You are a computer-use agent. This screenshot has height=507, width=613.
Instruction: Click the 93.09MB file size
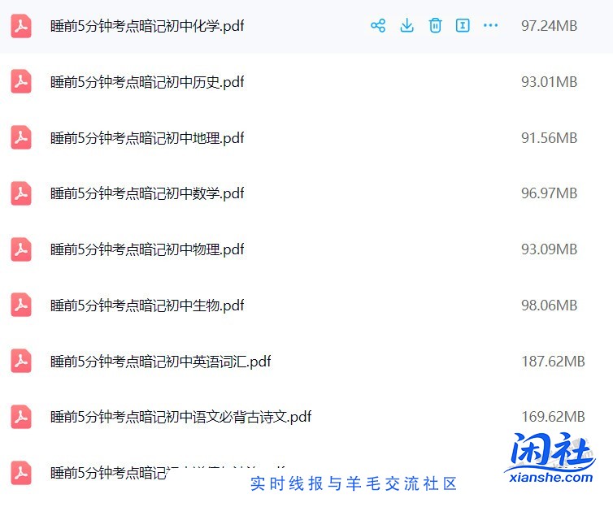(x=549, y=249)
